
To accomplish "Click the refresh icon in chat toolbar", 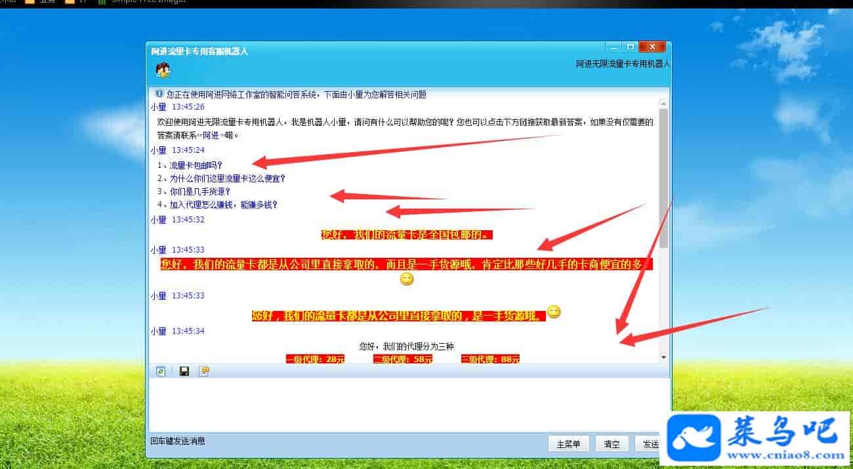I will 161,371.
